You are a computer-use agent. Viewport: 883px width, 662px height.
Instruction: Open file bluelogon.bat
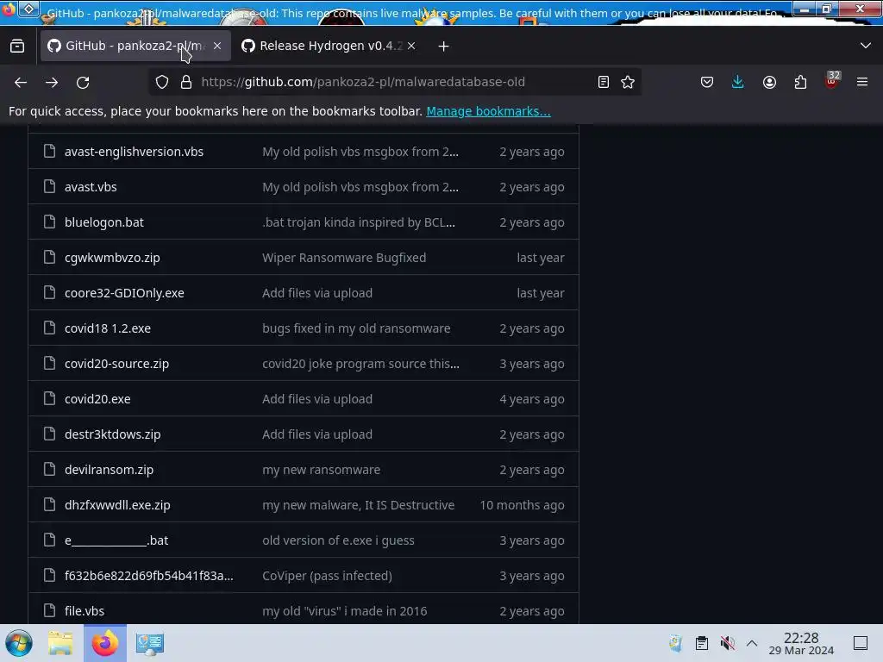point(104,223)
